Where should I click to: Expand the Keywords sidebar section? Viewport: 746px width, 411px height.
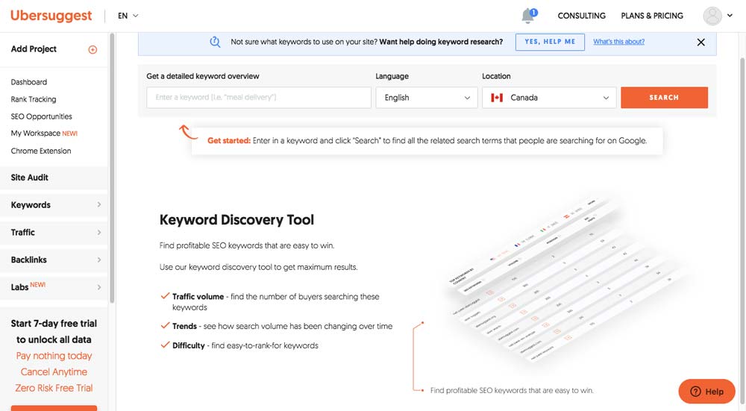(54, 205)
